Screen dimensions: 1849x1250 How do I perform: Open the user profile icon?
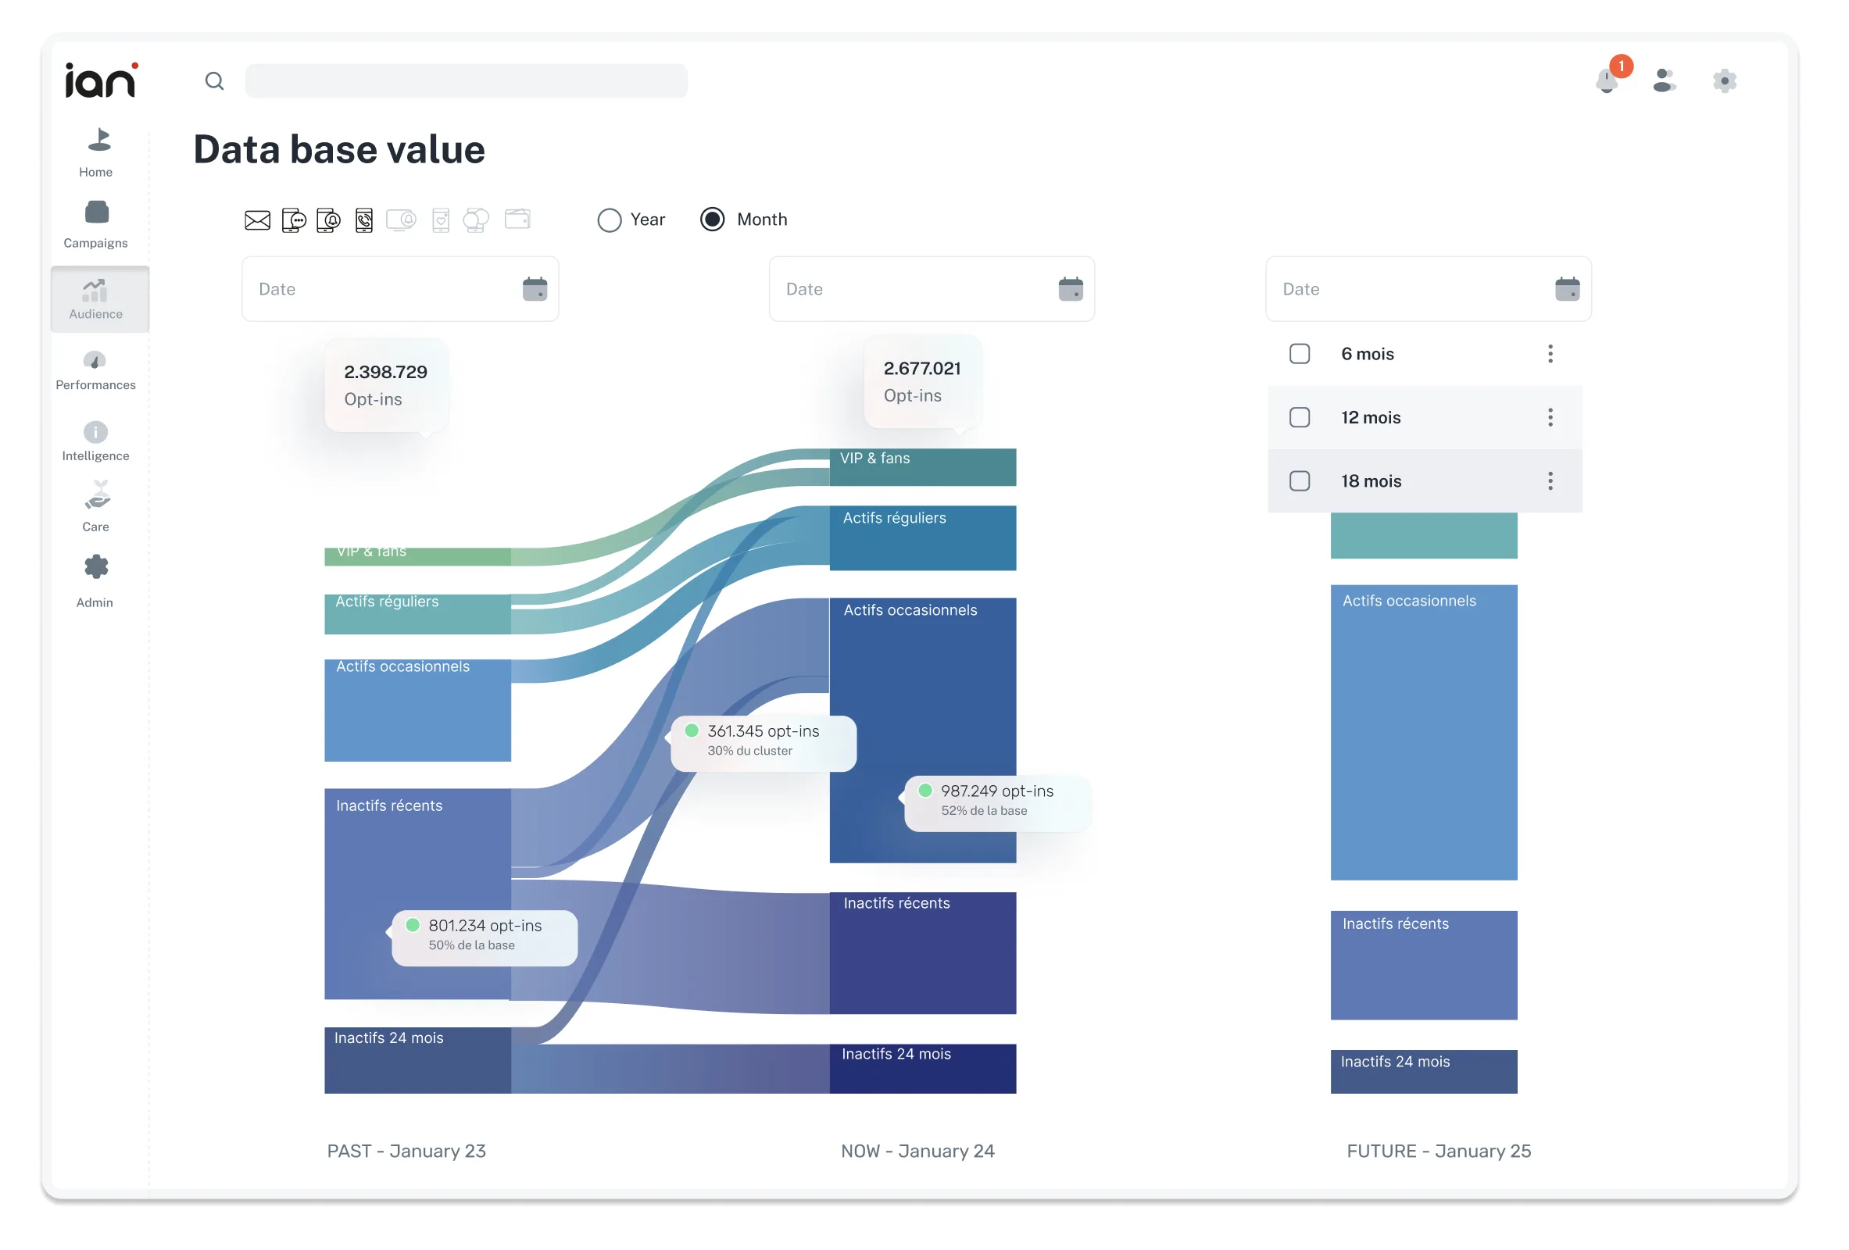coord(1664,80)
